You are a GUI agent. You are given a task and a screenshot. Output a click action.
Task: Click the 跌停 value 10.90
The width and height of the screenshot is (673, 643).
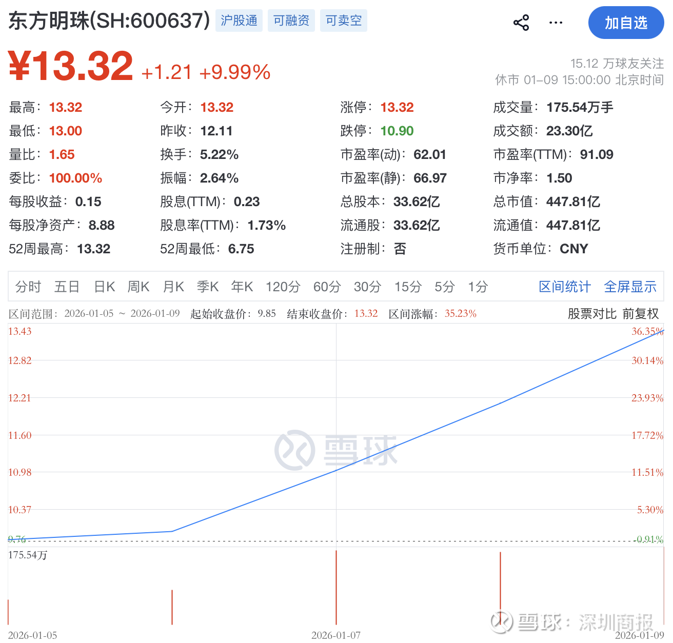[397, 131]
